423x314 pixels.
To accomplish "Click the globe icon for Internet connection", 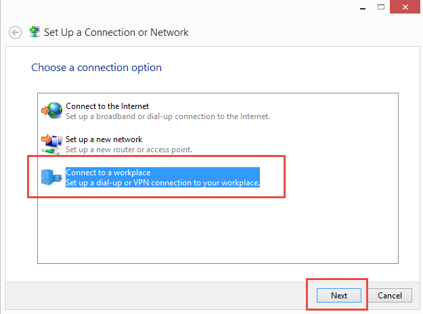I will 52,110.
